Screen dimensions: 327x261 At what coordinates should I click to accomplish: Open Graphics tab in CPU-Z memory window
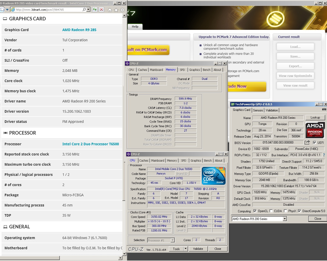(195, 70)
